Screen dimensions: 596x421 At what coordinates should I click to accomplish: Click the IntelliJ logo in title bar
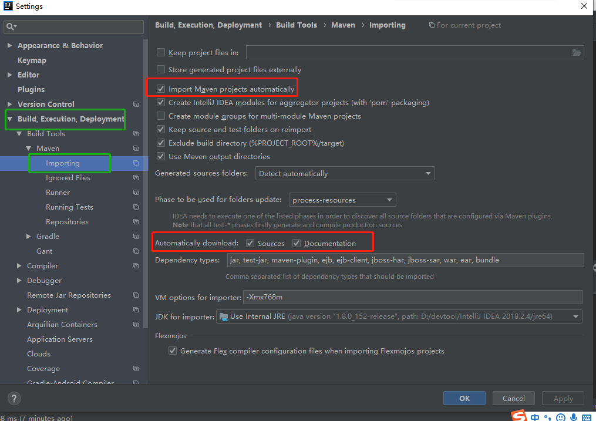pos(8,6)
